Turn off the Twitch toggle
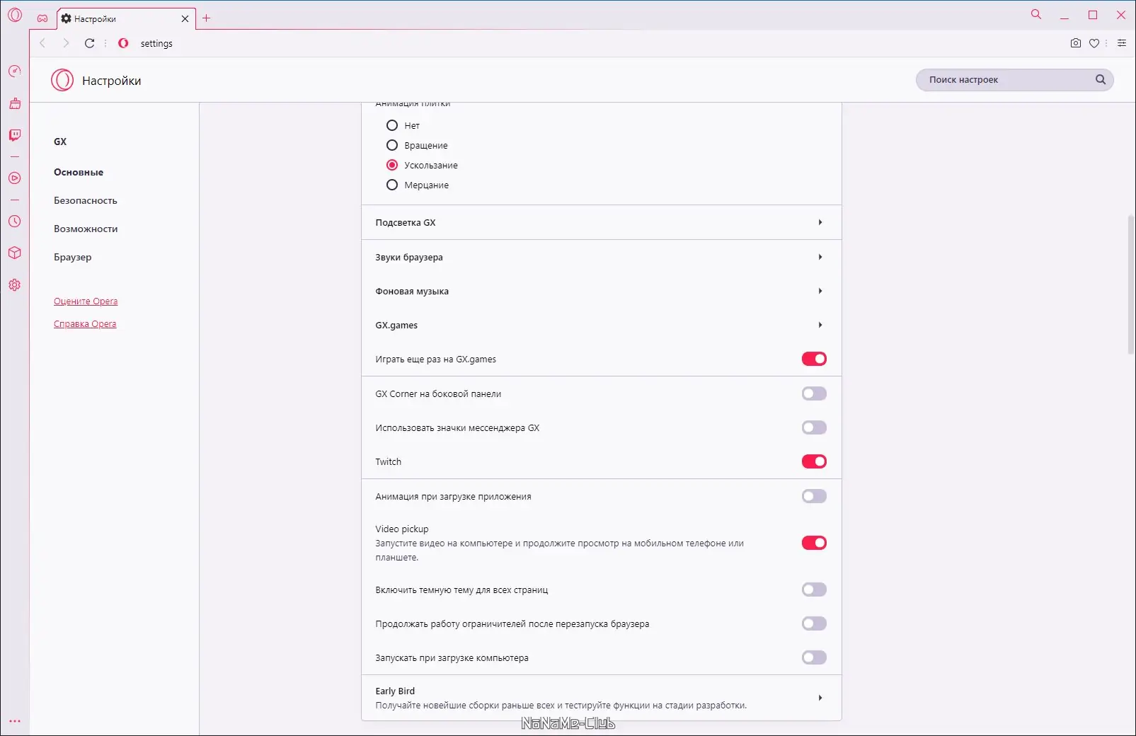Image resolution: width=1136 pixels, height=736 pixels. pyautogui.click(x=814, y=462)
